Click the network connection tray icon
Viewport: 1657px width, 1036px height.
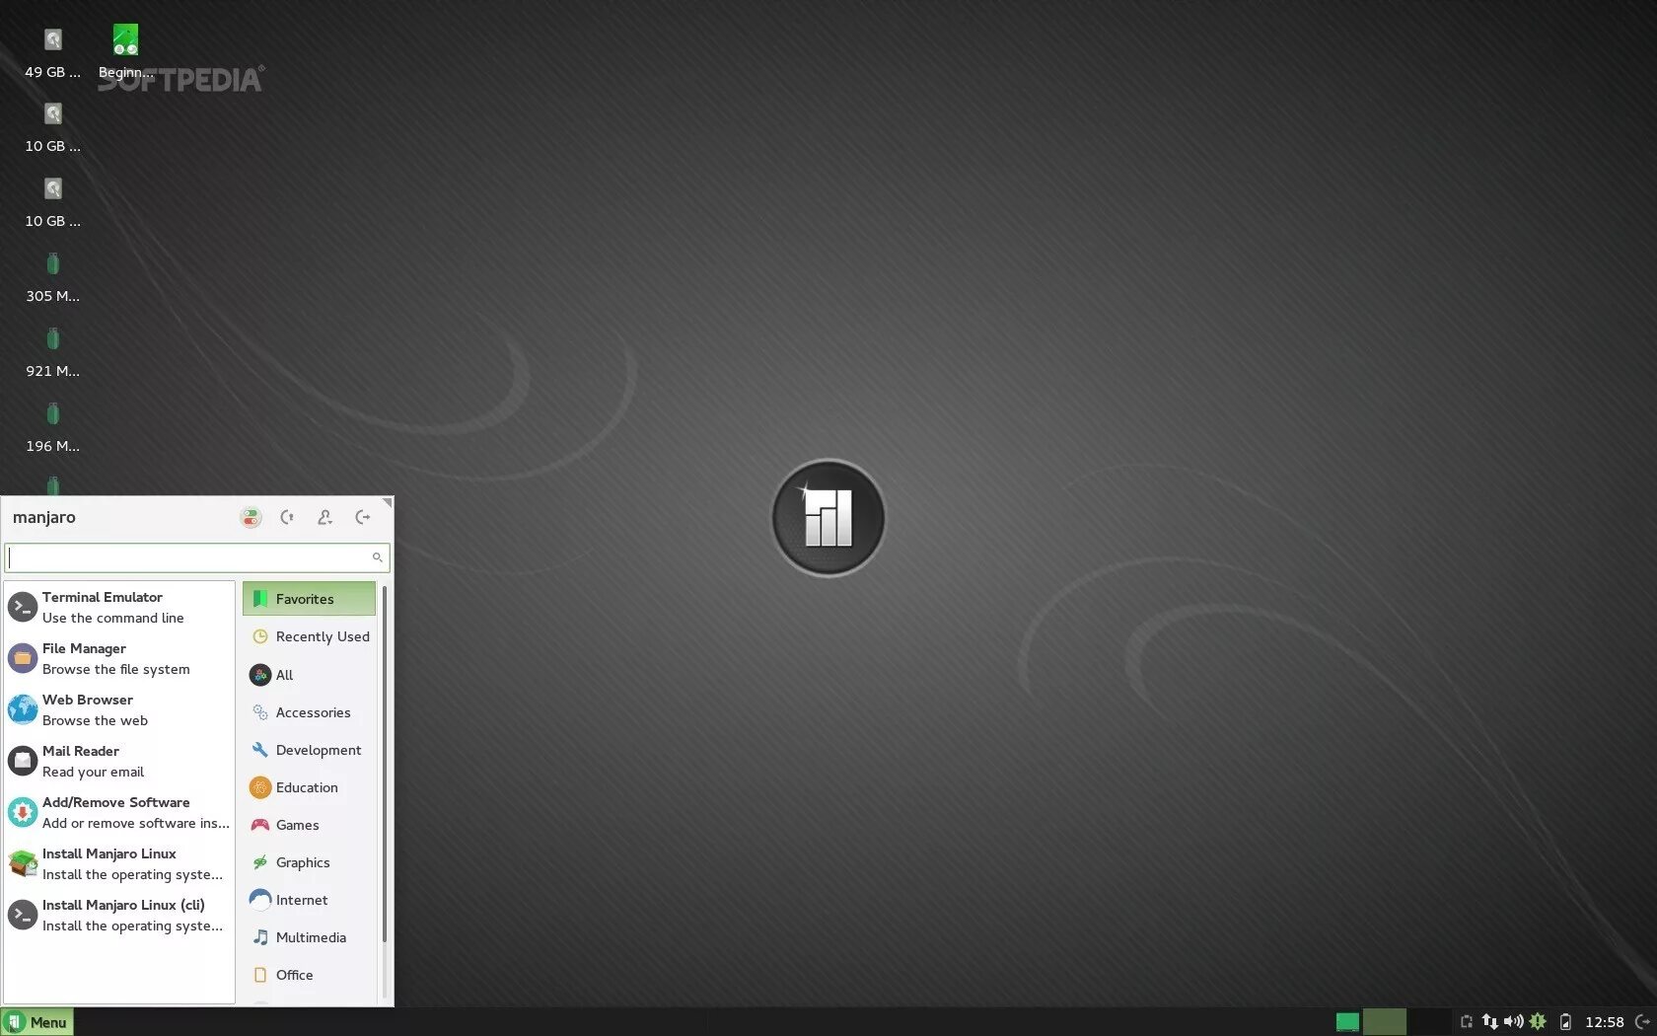[1489, 1022]
